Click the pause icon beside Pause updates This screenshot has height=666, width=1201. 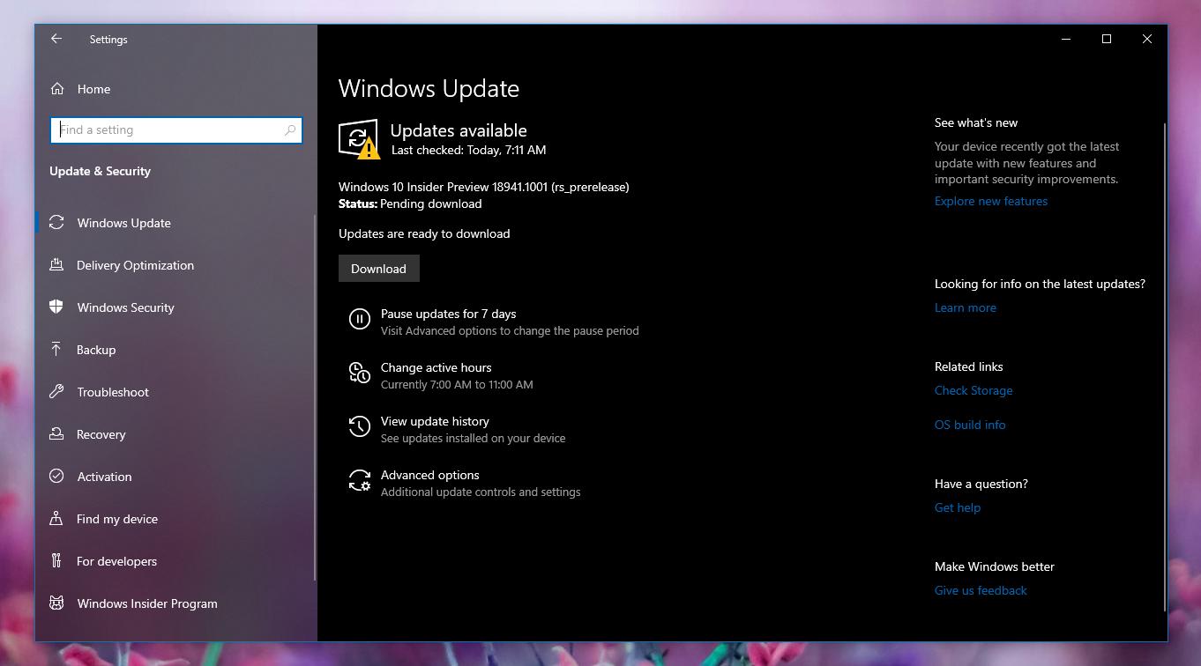[359, 319]
